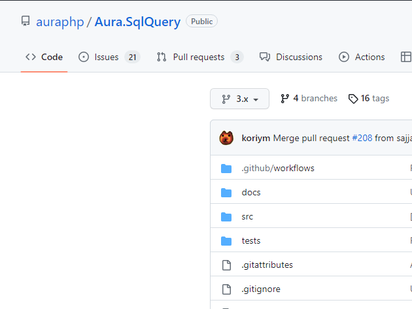This screenshot has height=309, width=412.
Task: Click the caret arrow on 3.x button
Action: 256,100
